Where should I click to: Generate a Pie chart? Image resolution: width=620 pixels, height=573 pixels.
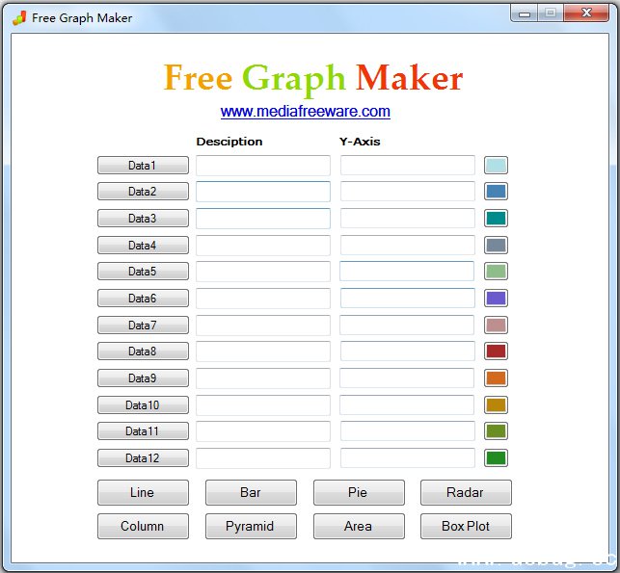point(358,493)
